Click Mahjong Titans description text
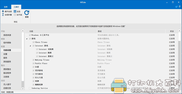 [x=105, y=60]
